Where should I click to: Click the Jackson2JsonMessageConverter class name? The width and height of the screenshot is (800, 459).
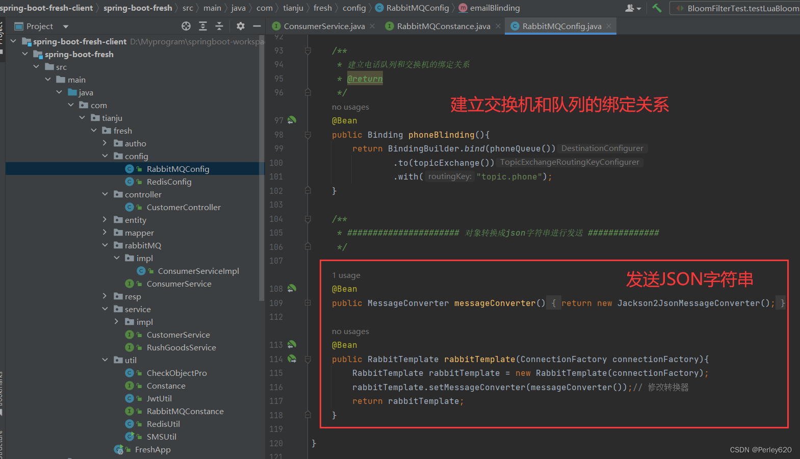688,303
